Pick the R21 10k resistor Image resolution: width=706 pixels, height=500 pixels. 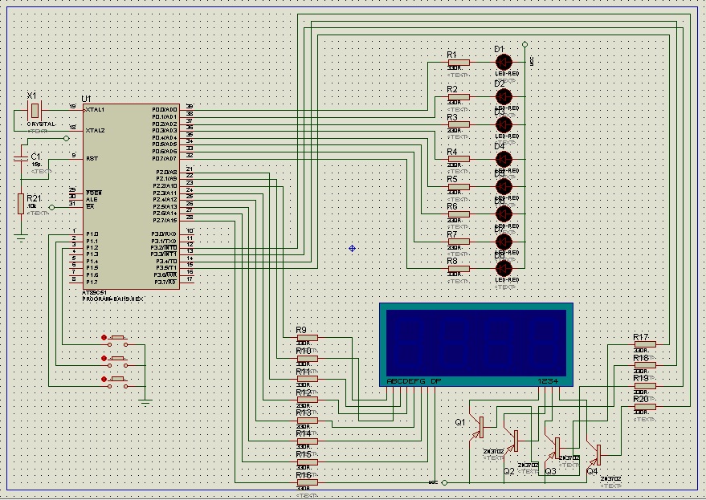(20, 204)
